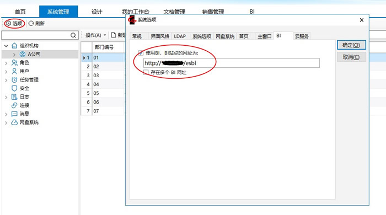386x215 pixels.
Task: Open the 安全 shield icon item
Action: coord(14,88)
